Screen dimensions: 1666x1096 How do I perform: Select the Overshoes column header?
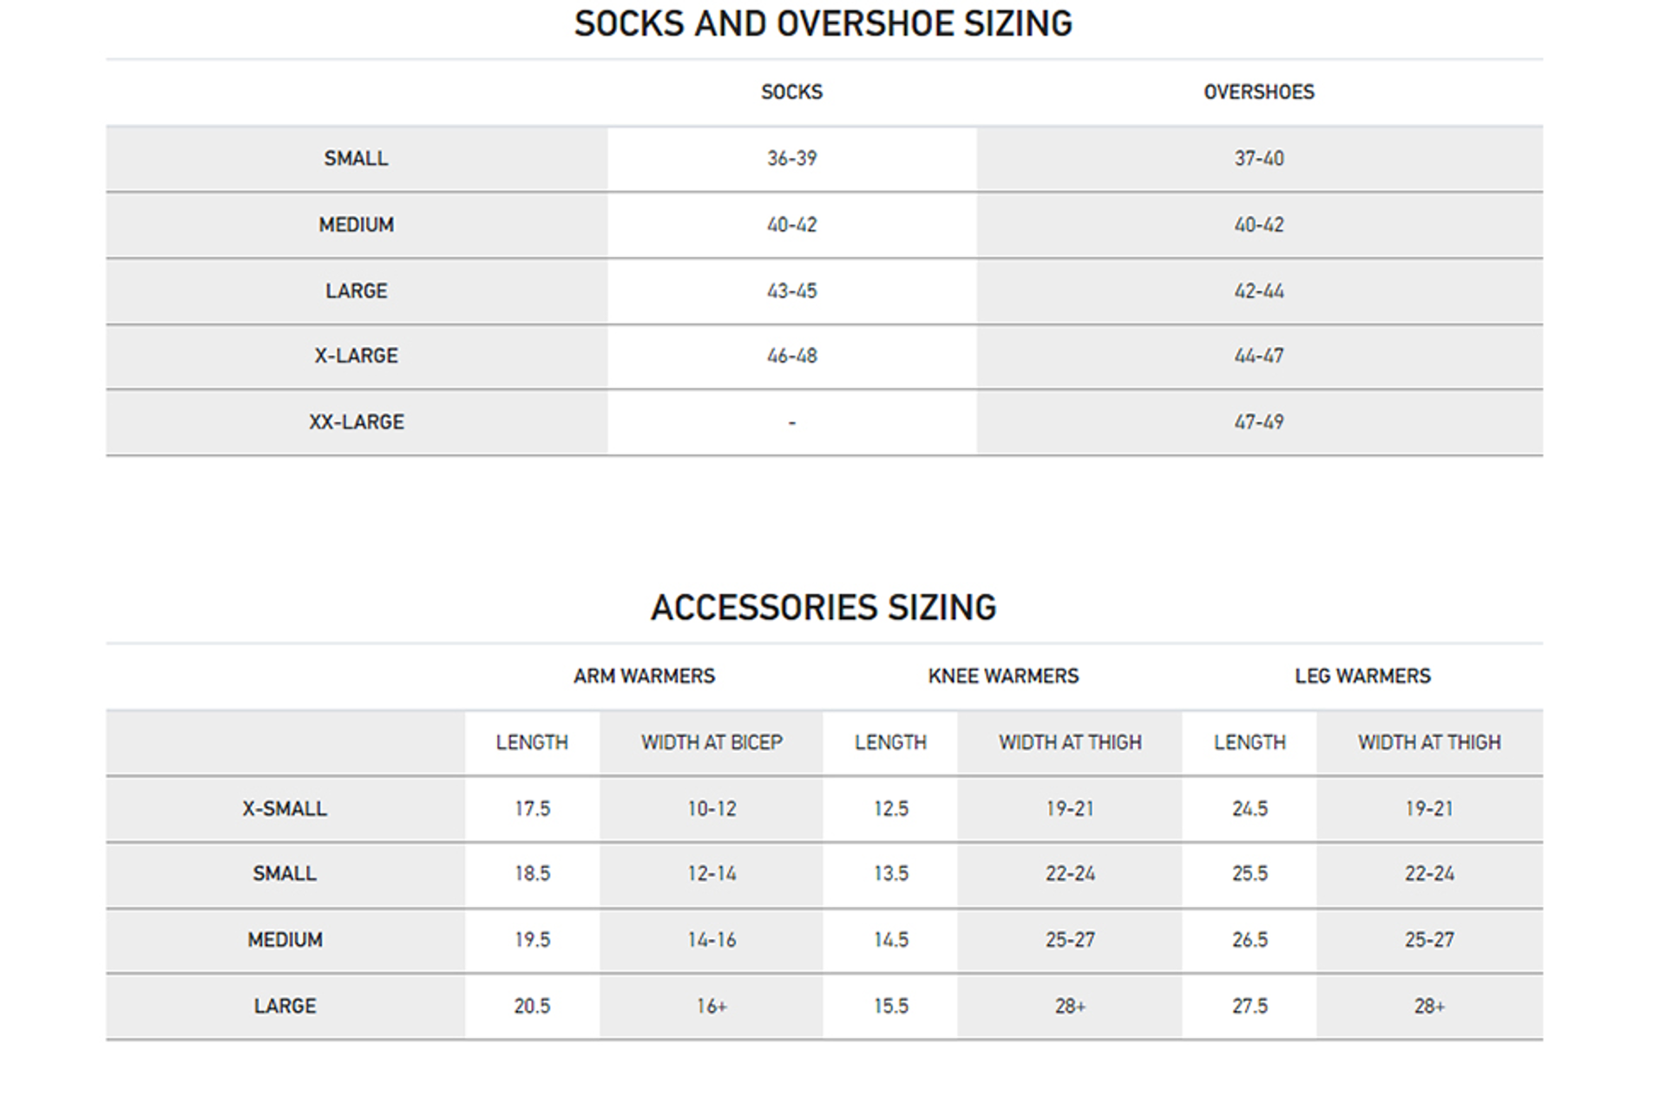click(x=1258, y=92)
